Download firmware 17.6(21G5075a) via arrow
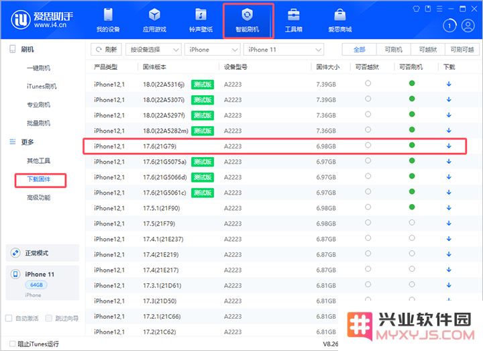Screen dimensions: 483x351 click(x=449, y=161)
